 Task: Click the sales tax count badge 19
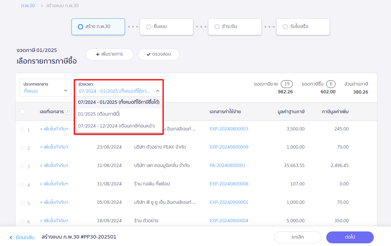point(287,84)
